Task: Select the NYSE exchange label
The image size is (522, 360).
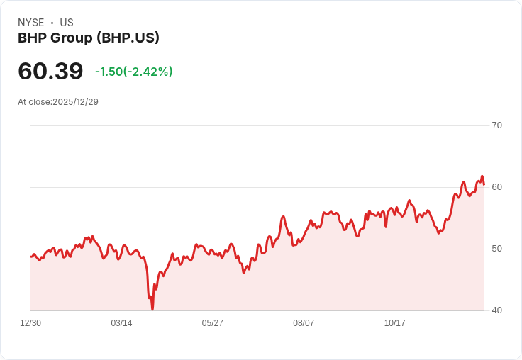Action: 31,23
